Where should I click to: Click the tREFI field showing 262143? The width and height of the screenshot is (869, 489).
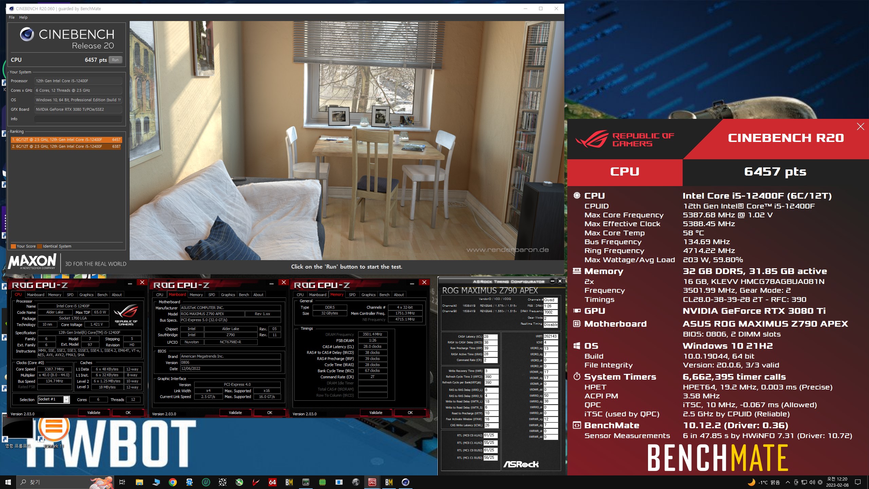(551, 336)
